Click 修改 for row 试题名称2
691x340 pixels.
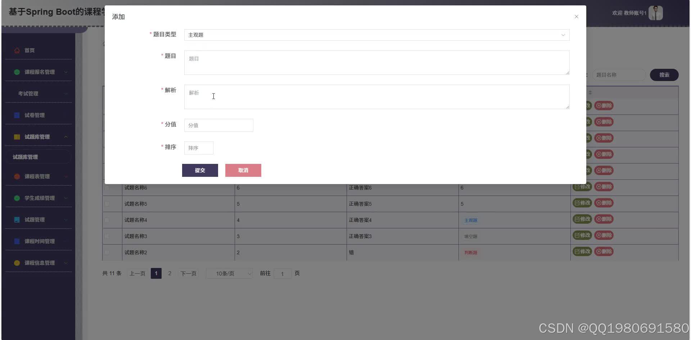coord(582,251)
